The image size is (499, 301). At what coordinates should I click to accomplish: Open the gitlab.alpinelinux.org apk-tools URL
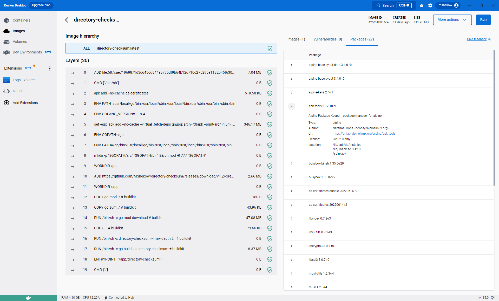point(364,134)
